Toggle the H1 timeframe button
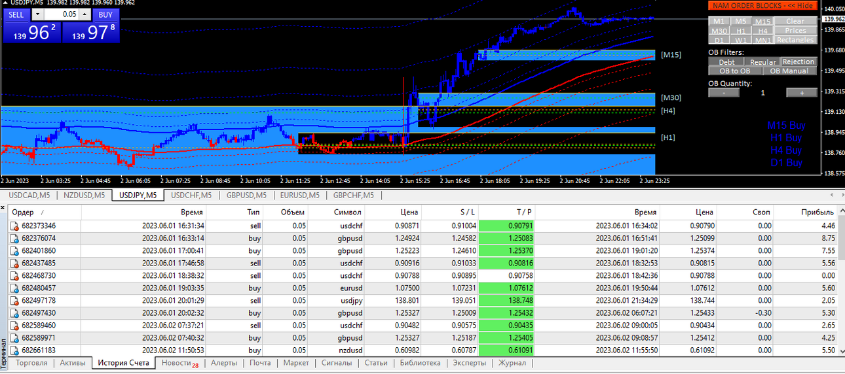 pos(740,31)
